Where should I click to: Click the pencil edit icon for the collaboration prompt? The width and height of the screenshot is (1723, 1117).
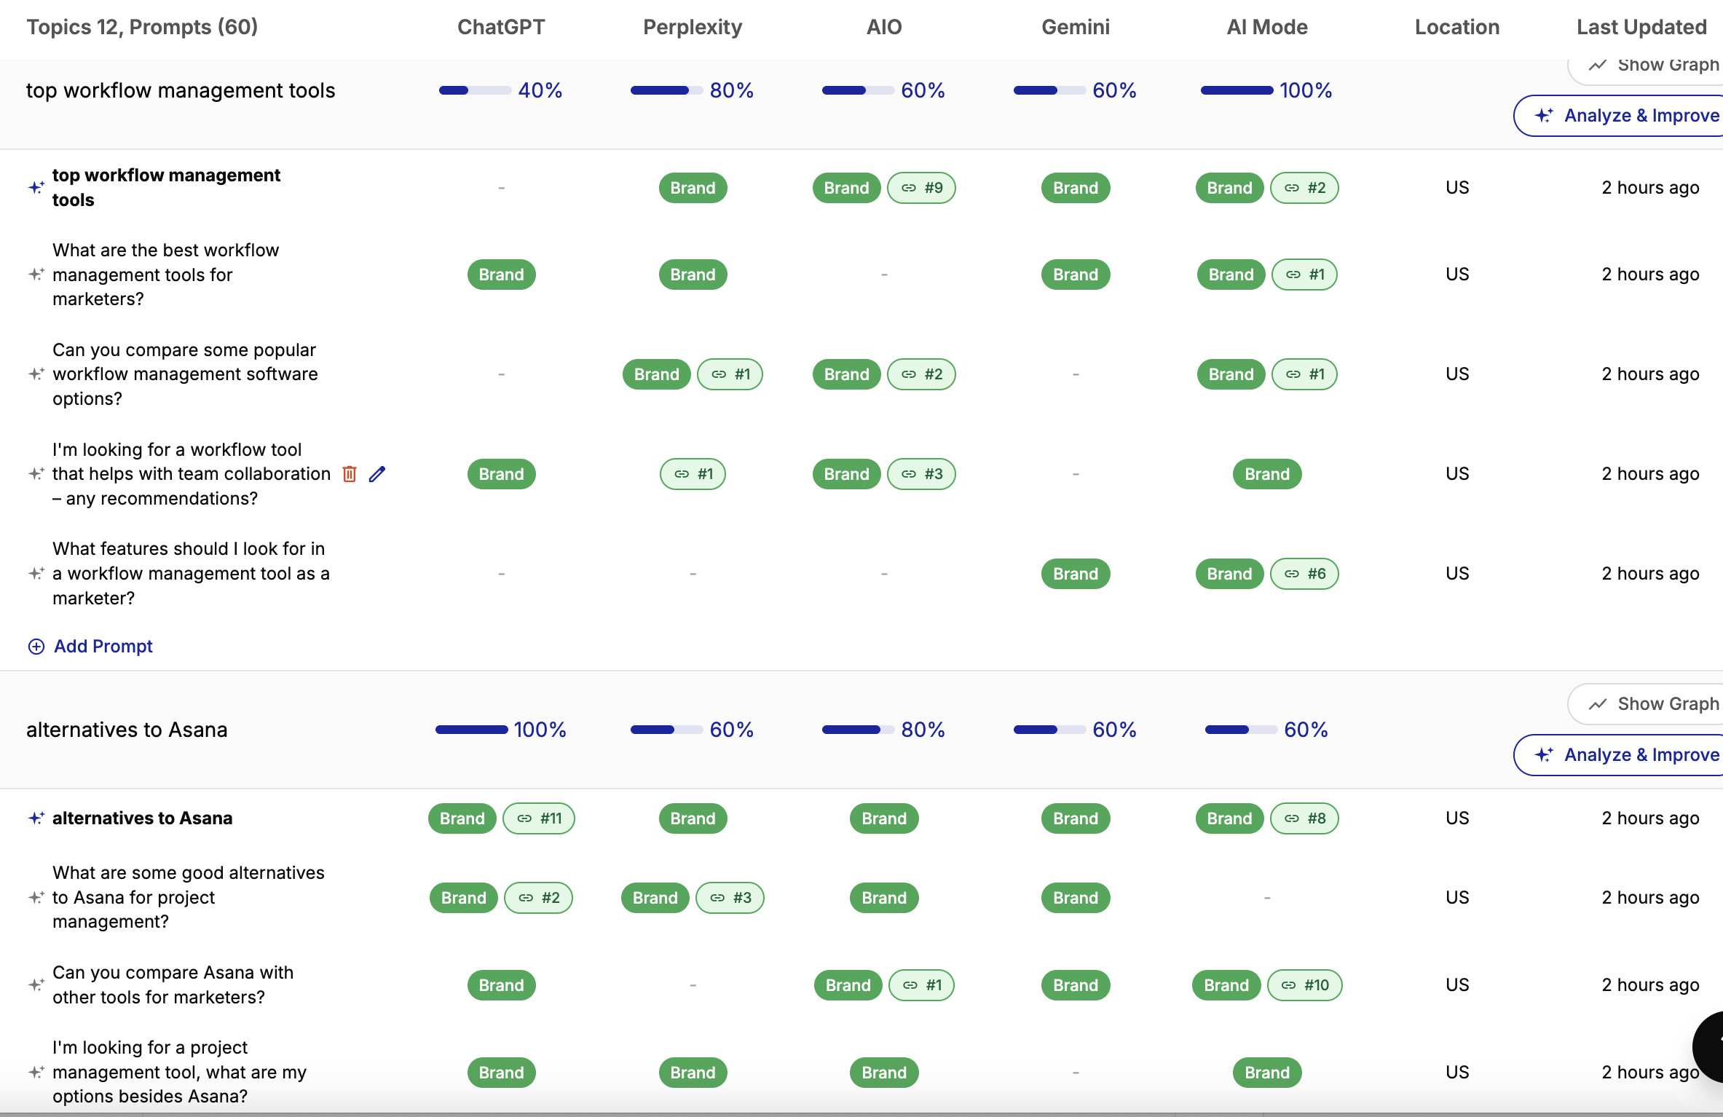(377, 474)
